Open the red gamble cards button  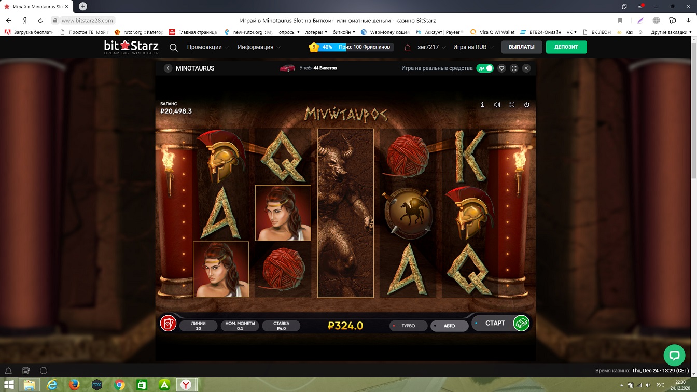pos(168,323)
